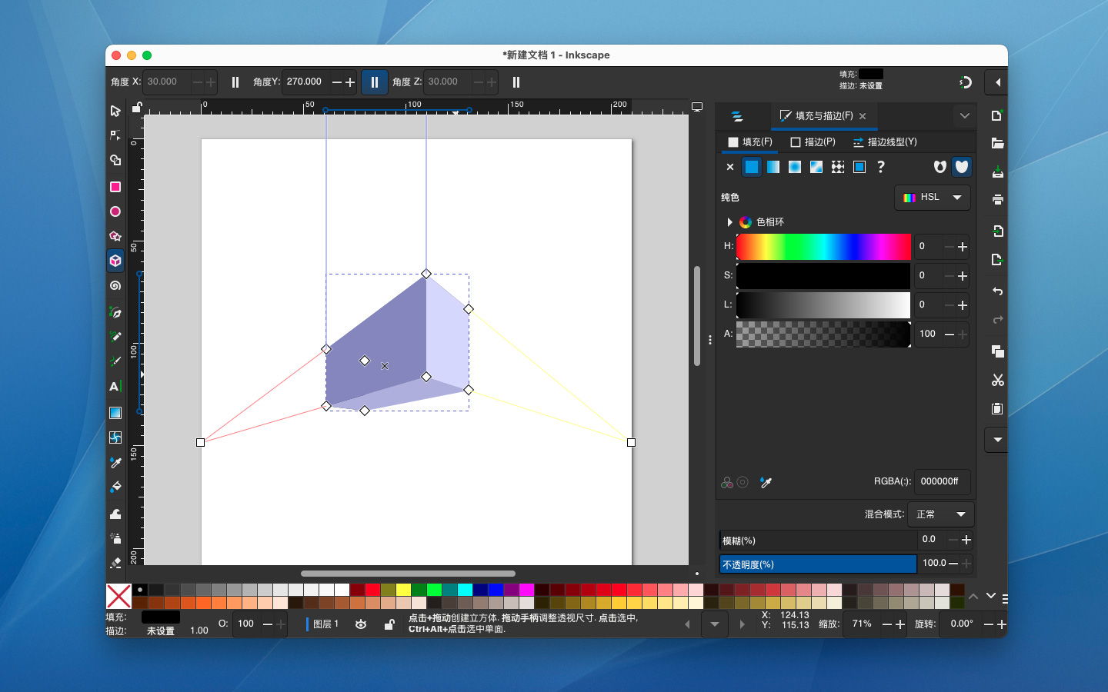The image size is (1108, 692).
Task: Open the HSL color mode dropdown
Action: click(933, 198)
